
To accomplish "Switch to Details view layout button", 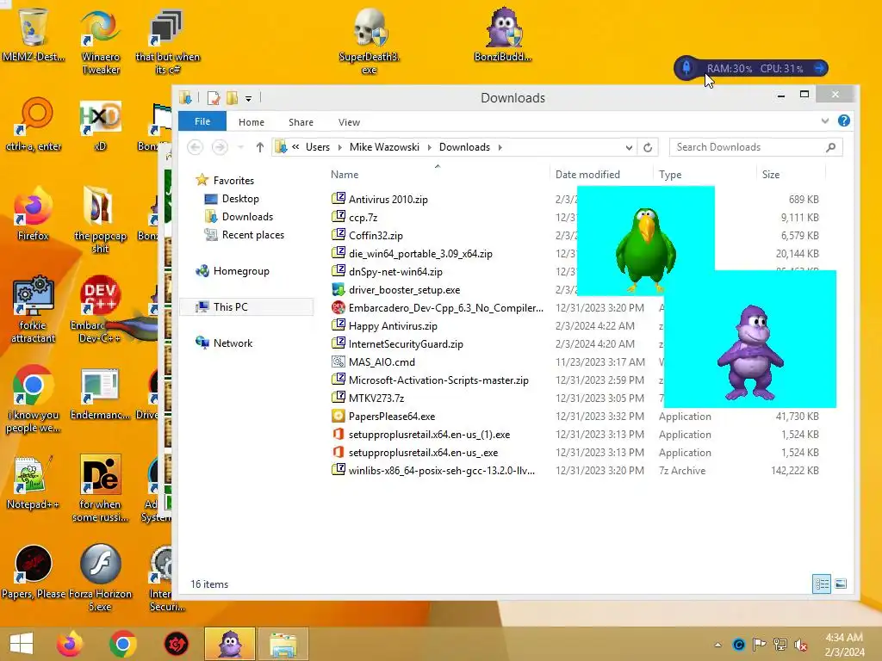I will click(x=822, y=584).
